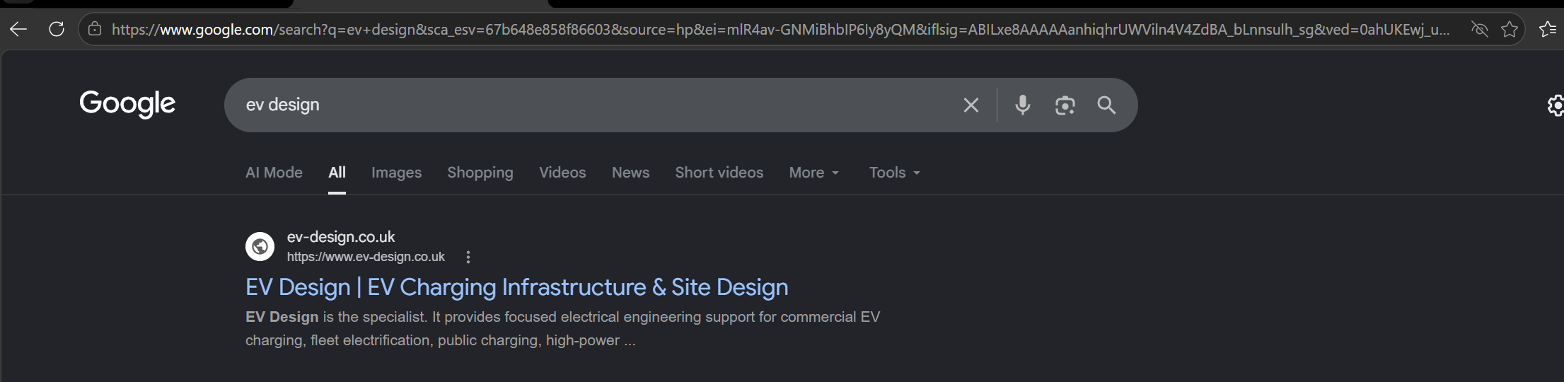Open the three-dot menu about this result
1564x382 pixels.
[468, 257]
